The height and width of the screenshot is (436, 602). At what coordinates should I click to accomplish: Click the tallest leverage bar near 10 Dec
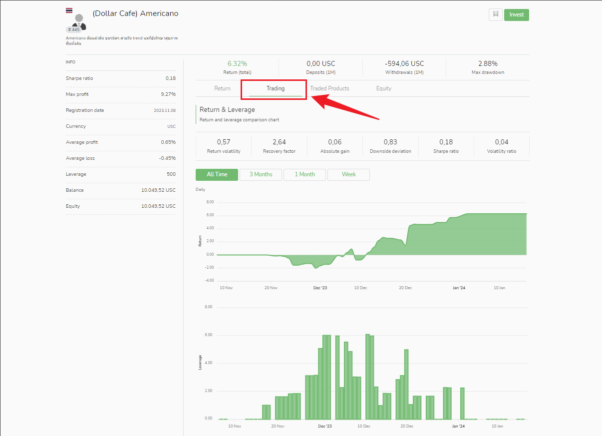coord(367,377)
